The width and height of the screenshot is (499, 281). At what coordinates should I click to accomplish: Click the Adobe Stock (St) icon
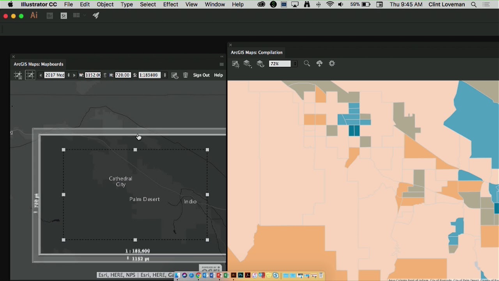[x=64, y=16]
